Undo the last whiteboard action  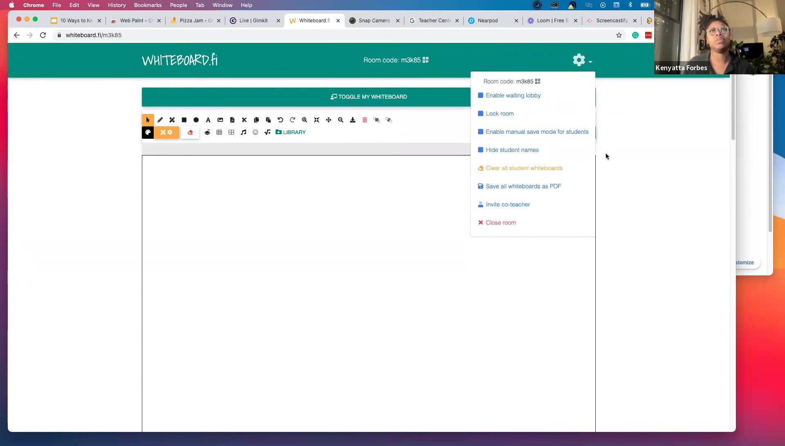[x=280, y=120]
